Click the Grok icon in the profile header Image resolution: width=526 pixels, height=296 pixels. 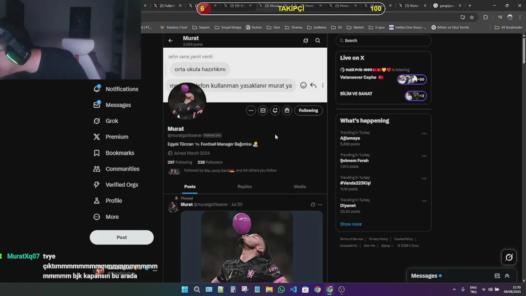pyautogui.click(x=305, y=41)
